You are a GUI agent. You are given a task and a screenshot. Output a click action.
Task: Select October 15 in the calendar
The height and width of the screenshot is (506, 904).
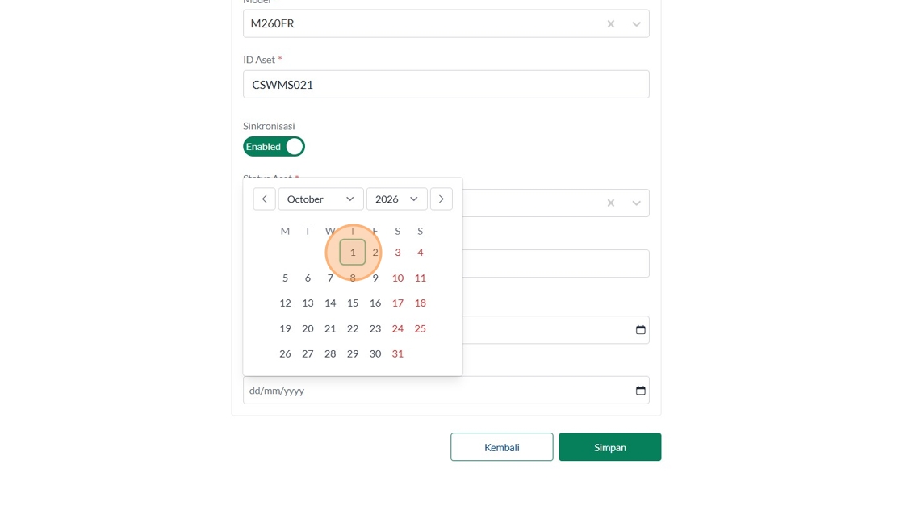pos(353,303)
